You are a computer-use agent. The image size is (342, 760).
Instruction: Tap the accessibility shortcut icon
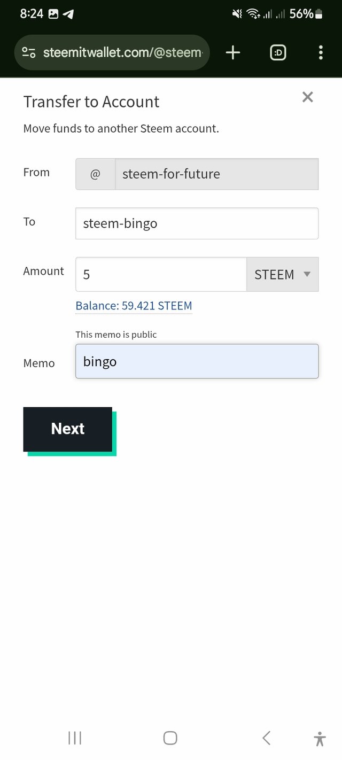pyautogui.click(x=320, y=739)
